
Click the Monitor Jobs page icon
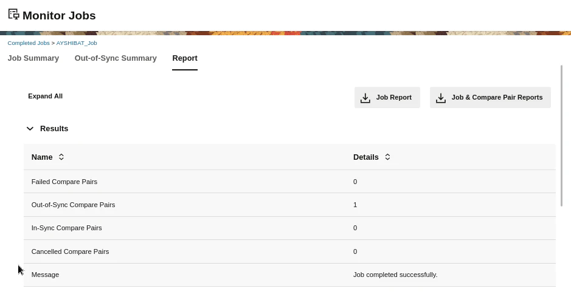click(14, 14)
